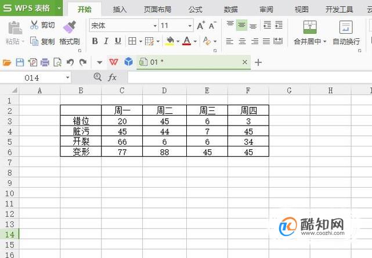This screenshot has width=372, height=258.
Task: Open the 页面布局 ribbon tab
Action: (x=157, y=9)
